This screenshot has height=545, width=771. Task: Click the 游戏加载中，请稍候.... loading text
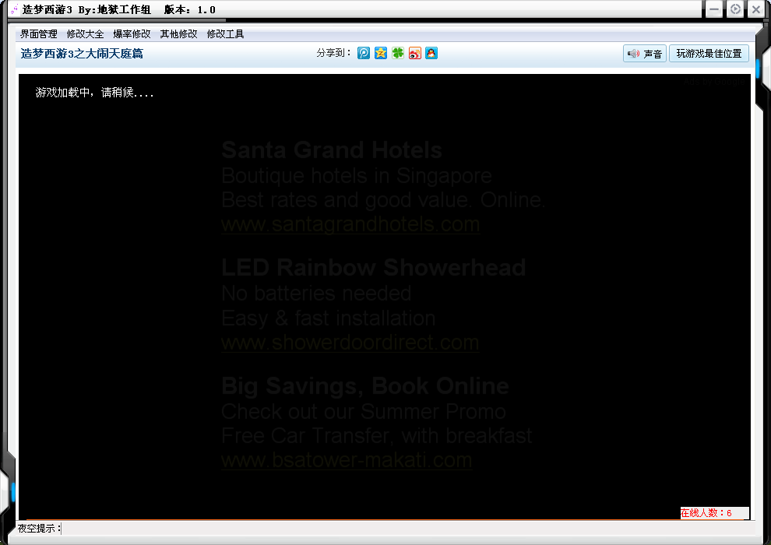94,93
